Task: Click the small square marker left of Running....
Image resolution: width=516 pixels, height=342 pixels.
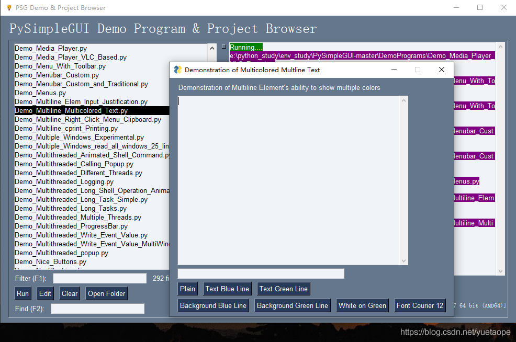Action: [x=224, y=47]
